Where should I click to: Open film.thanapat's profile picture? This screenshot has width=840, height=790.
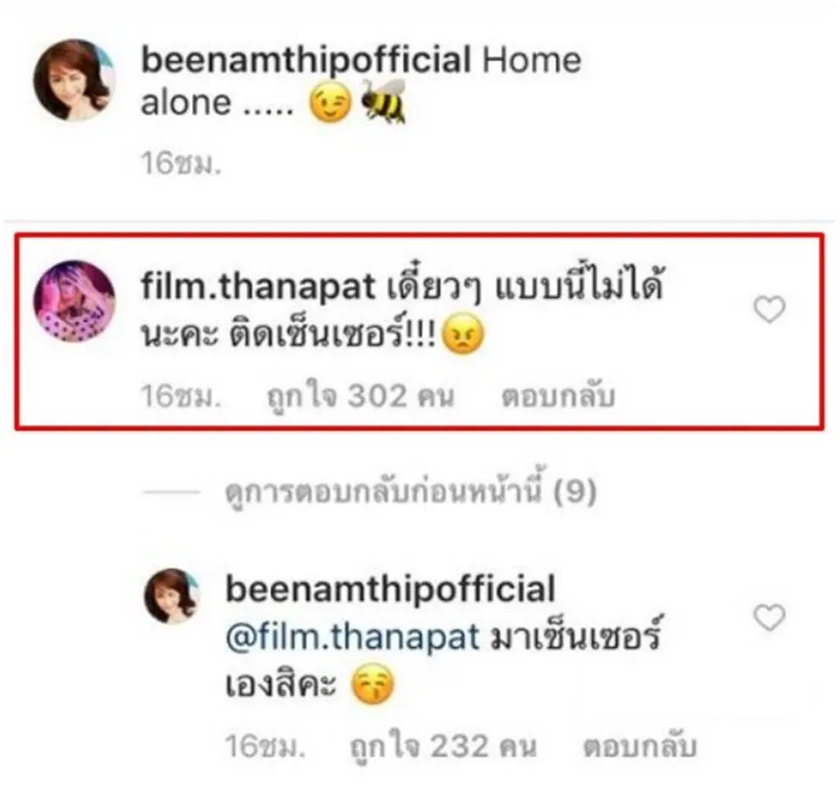click(74, 301)
